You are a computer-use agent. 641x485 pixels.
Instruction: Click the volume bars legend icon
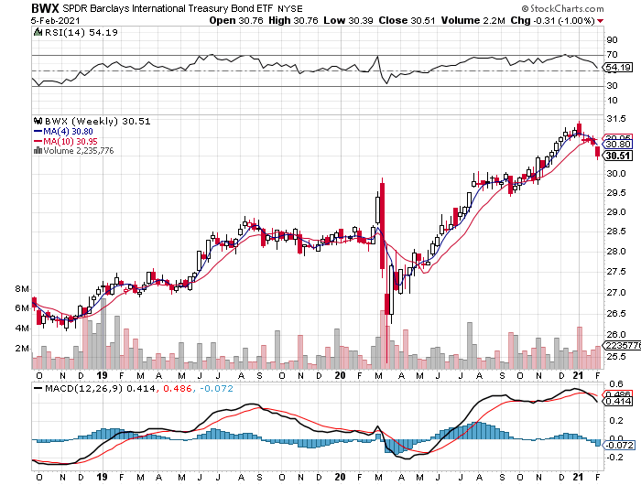(38, 150)
